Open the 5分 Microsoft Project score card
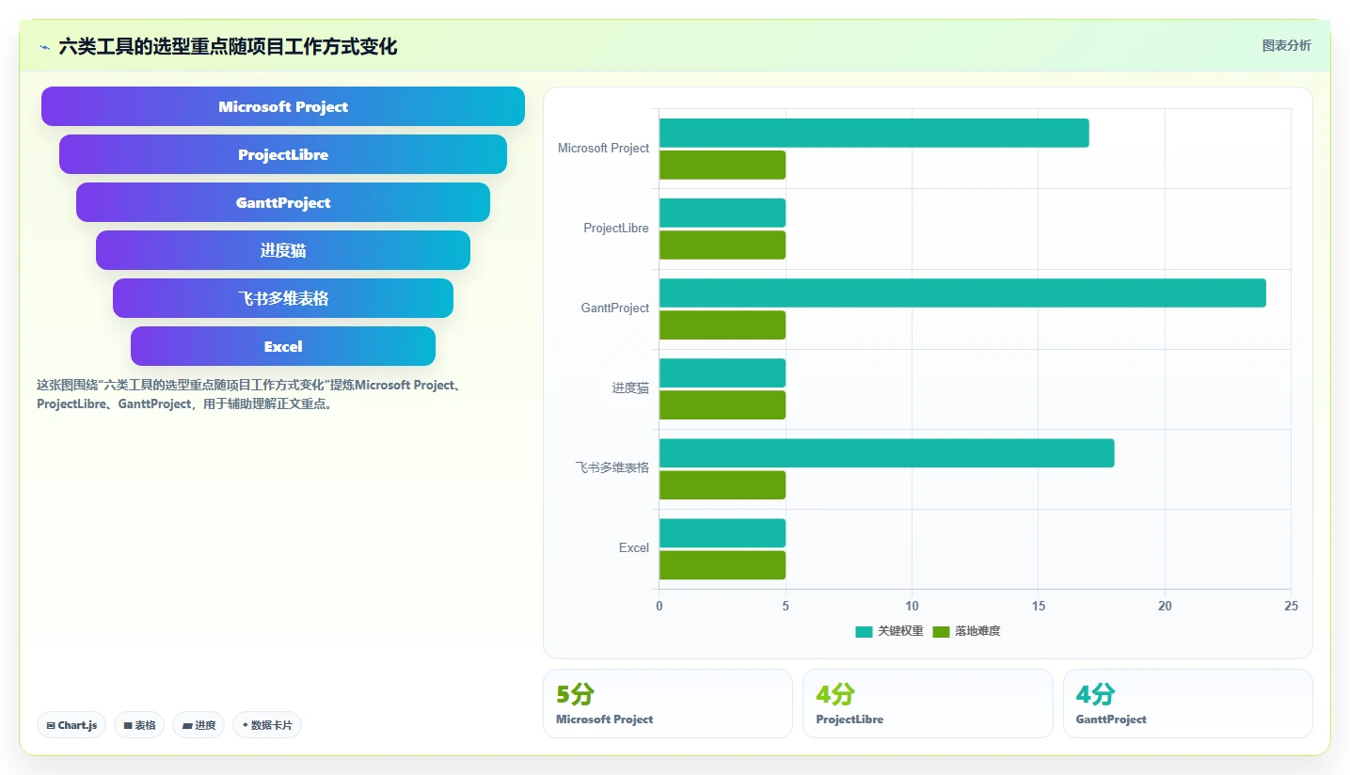The image size is (1350, 775). 668,704
